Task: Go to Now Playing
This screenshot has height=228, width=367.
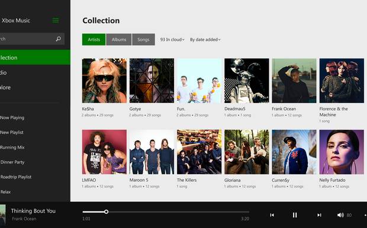Action: [12, 117]
